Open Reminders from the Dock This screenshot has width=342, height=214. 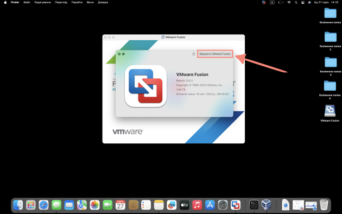[x=146, y=205]
